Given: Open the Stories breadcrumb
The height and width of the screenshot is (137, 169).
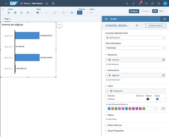Looking at the screenshot, I should 25,4.
